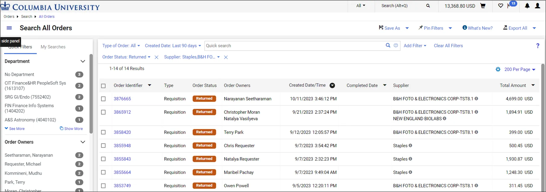Switch to the My Searches tab

click(53, 47)
